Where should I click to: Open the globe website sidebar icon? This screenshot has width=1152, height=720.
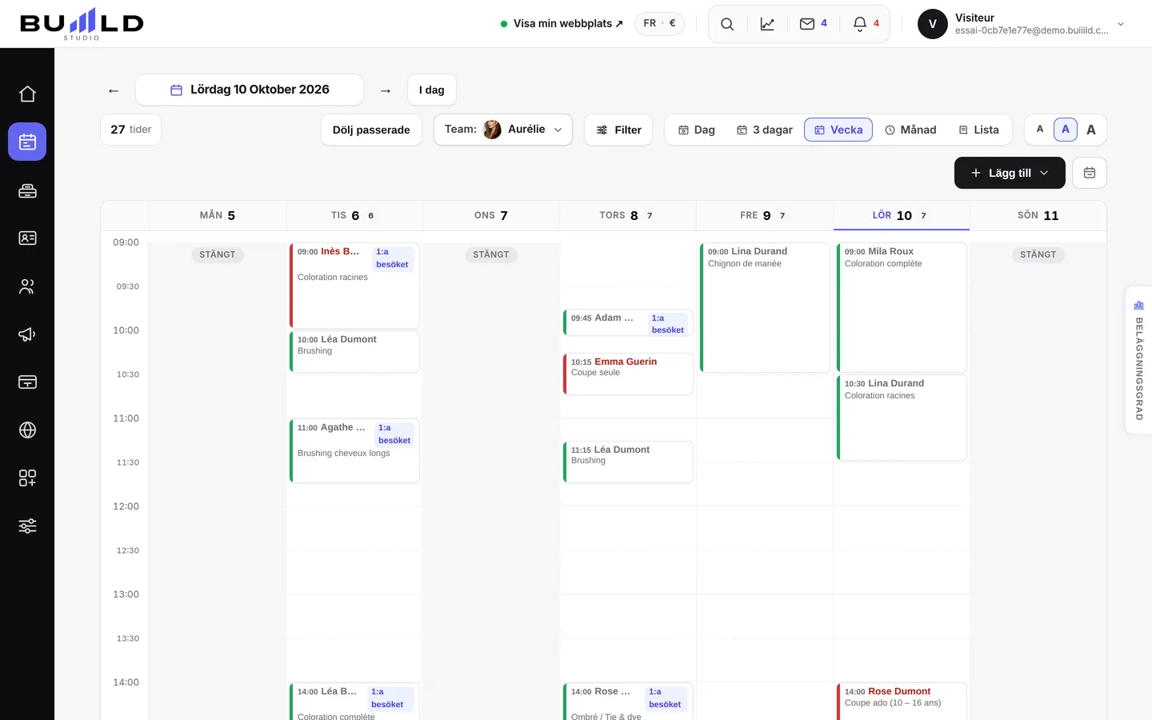coord(27,430)
